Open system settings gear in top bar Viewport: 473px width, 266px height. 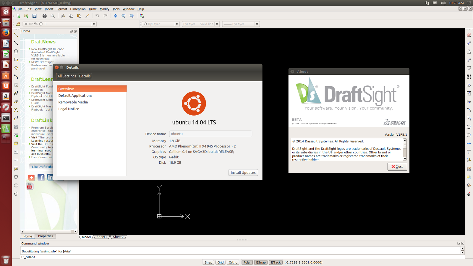click(469, 3)
